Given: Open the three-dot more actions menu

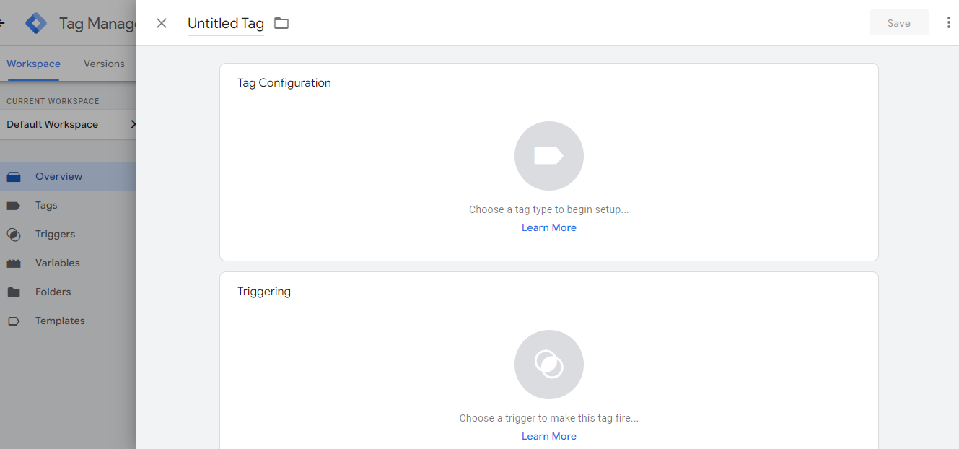Looking at the screenshot, I should pyautogui.click(x=948, y=23).
